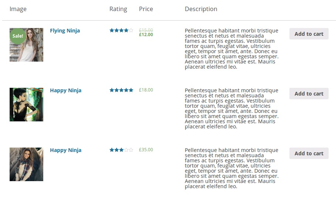The height and width of the screenshot is (197, 336).
Task: Click the Image column header
Action: click(18, 9)
